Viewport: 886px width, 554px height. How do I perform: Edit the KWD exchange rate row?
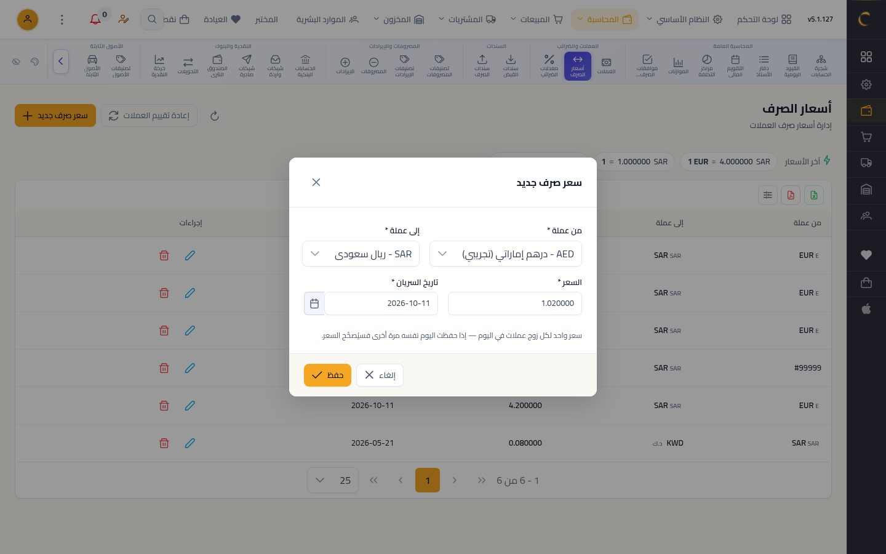[x=190, y=443]
